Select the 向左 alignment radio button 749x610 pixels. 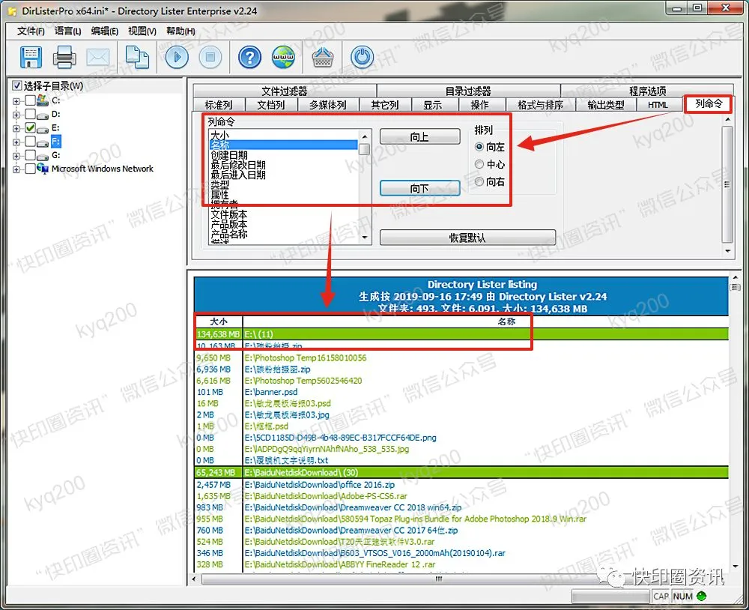(x=479, y=147)
